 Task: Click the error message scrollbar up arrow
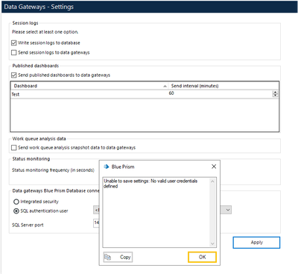click(212, 181)
